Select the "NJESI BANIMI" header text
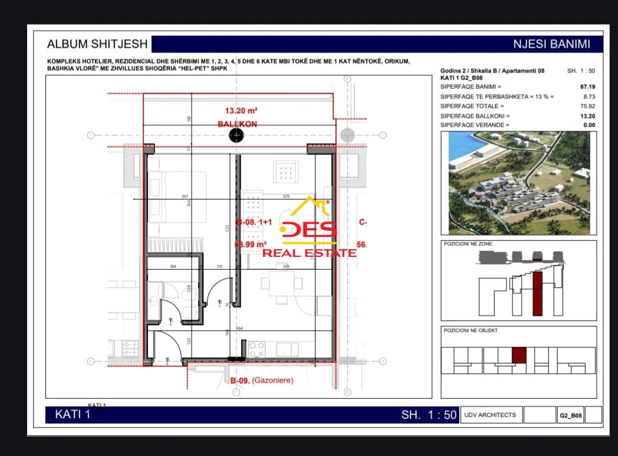This screenshot has width=618, height=456. pyautogui.click(x=551, y=44)
